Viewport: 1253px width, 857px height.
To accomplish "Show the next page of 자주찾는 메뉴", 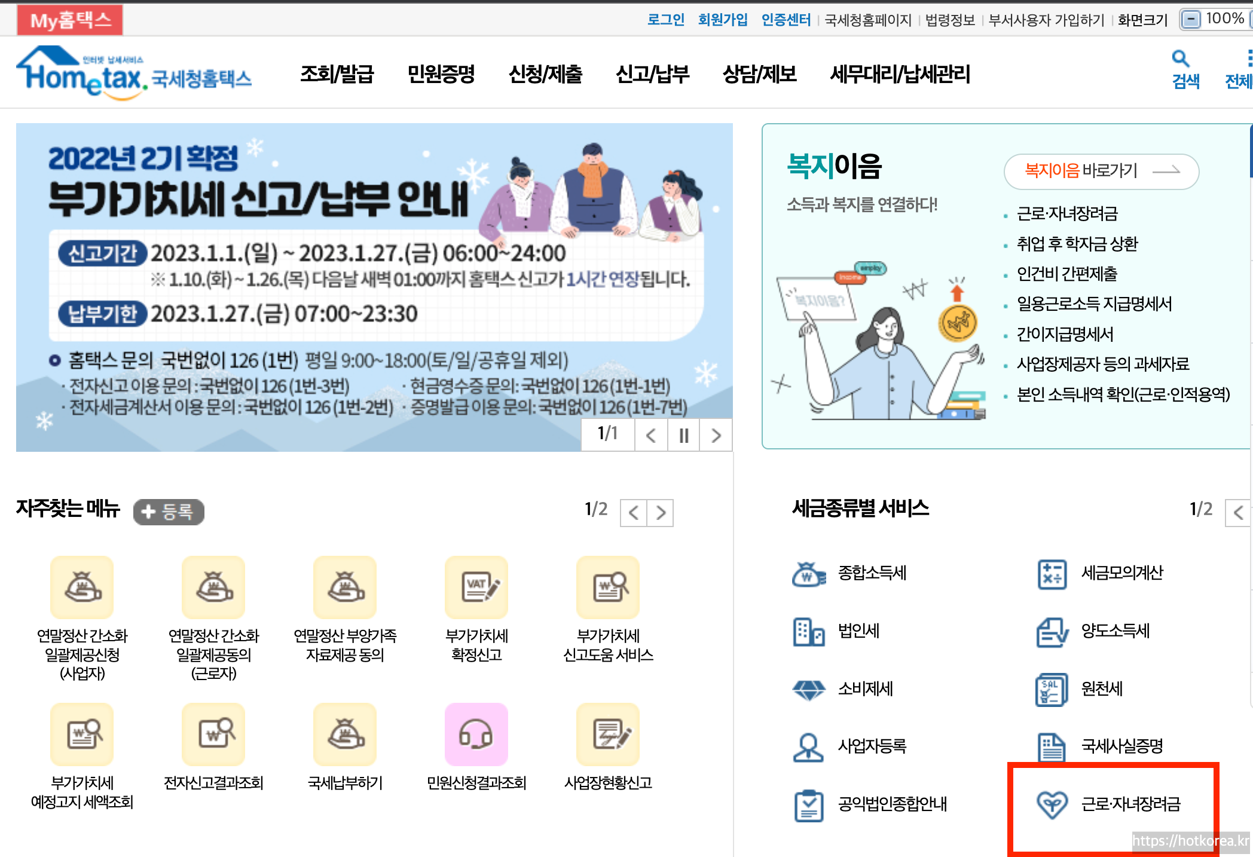I will (661, 513).
